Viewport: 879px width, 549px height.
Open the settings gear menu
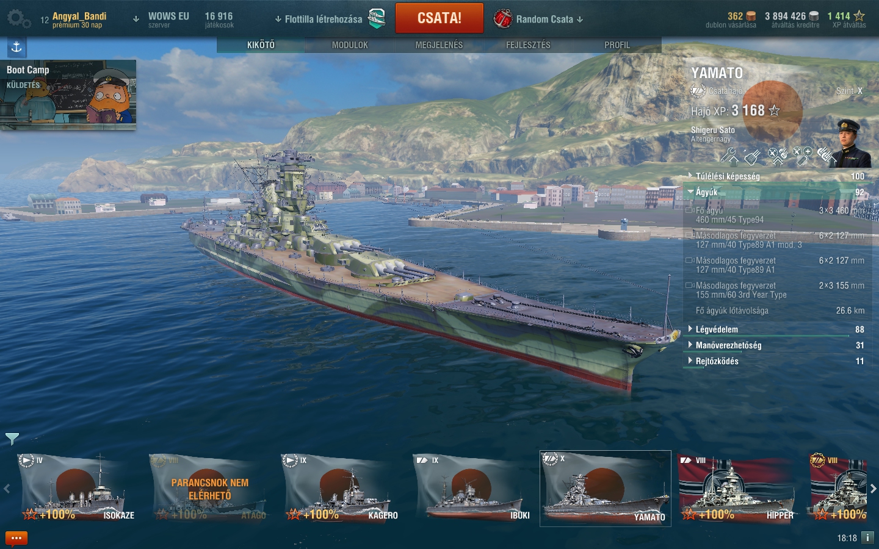[x=19, y=19]
